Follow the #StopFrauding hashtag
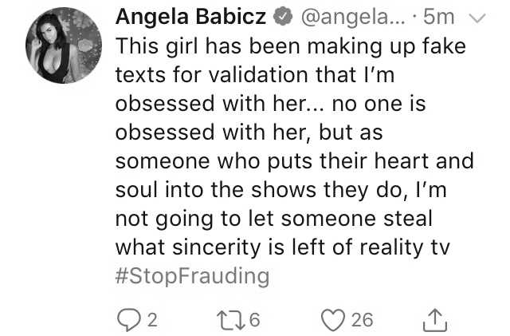Image resolution: width=510 pixels, height=336 pixels. coord(193,276)
